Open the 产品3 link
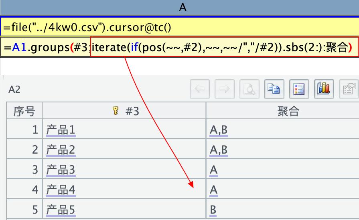Image resolution: width=359 pixels, height=220 pixels. (x=61, y=170)
